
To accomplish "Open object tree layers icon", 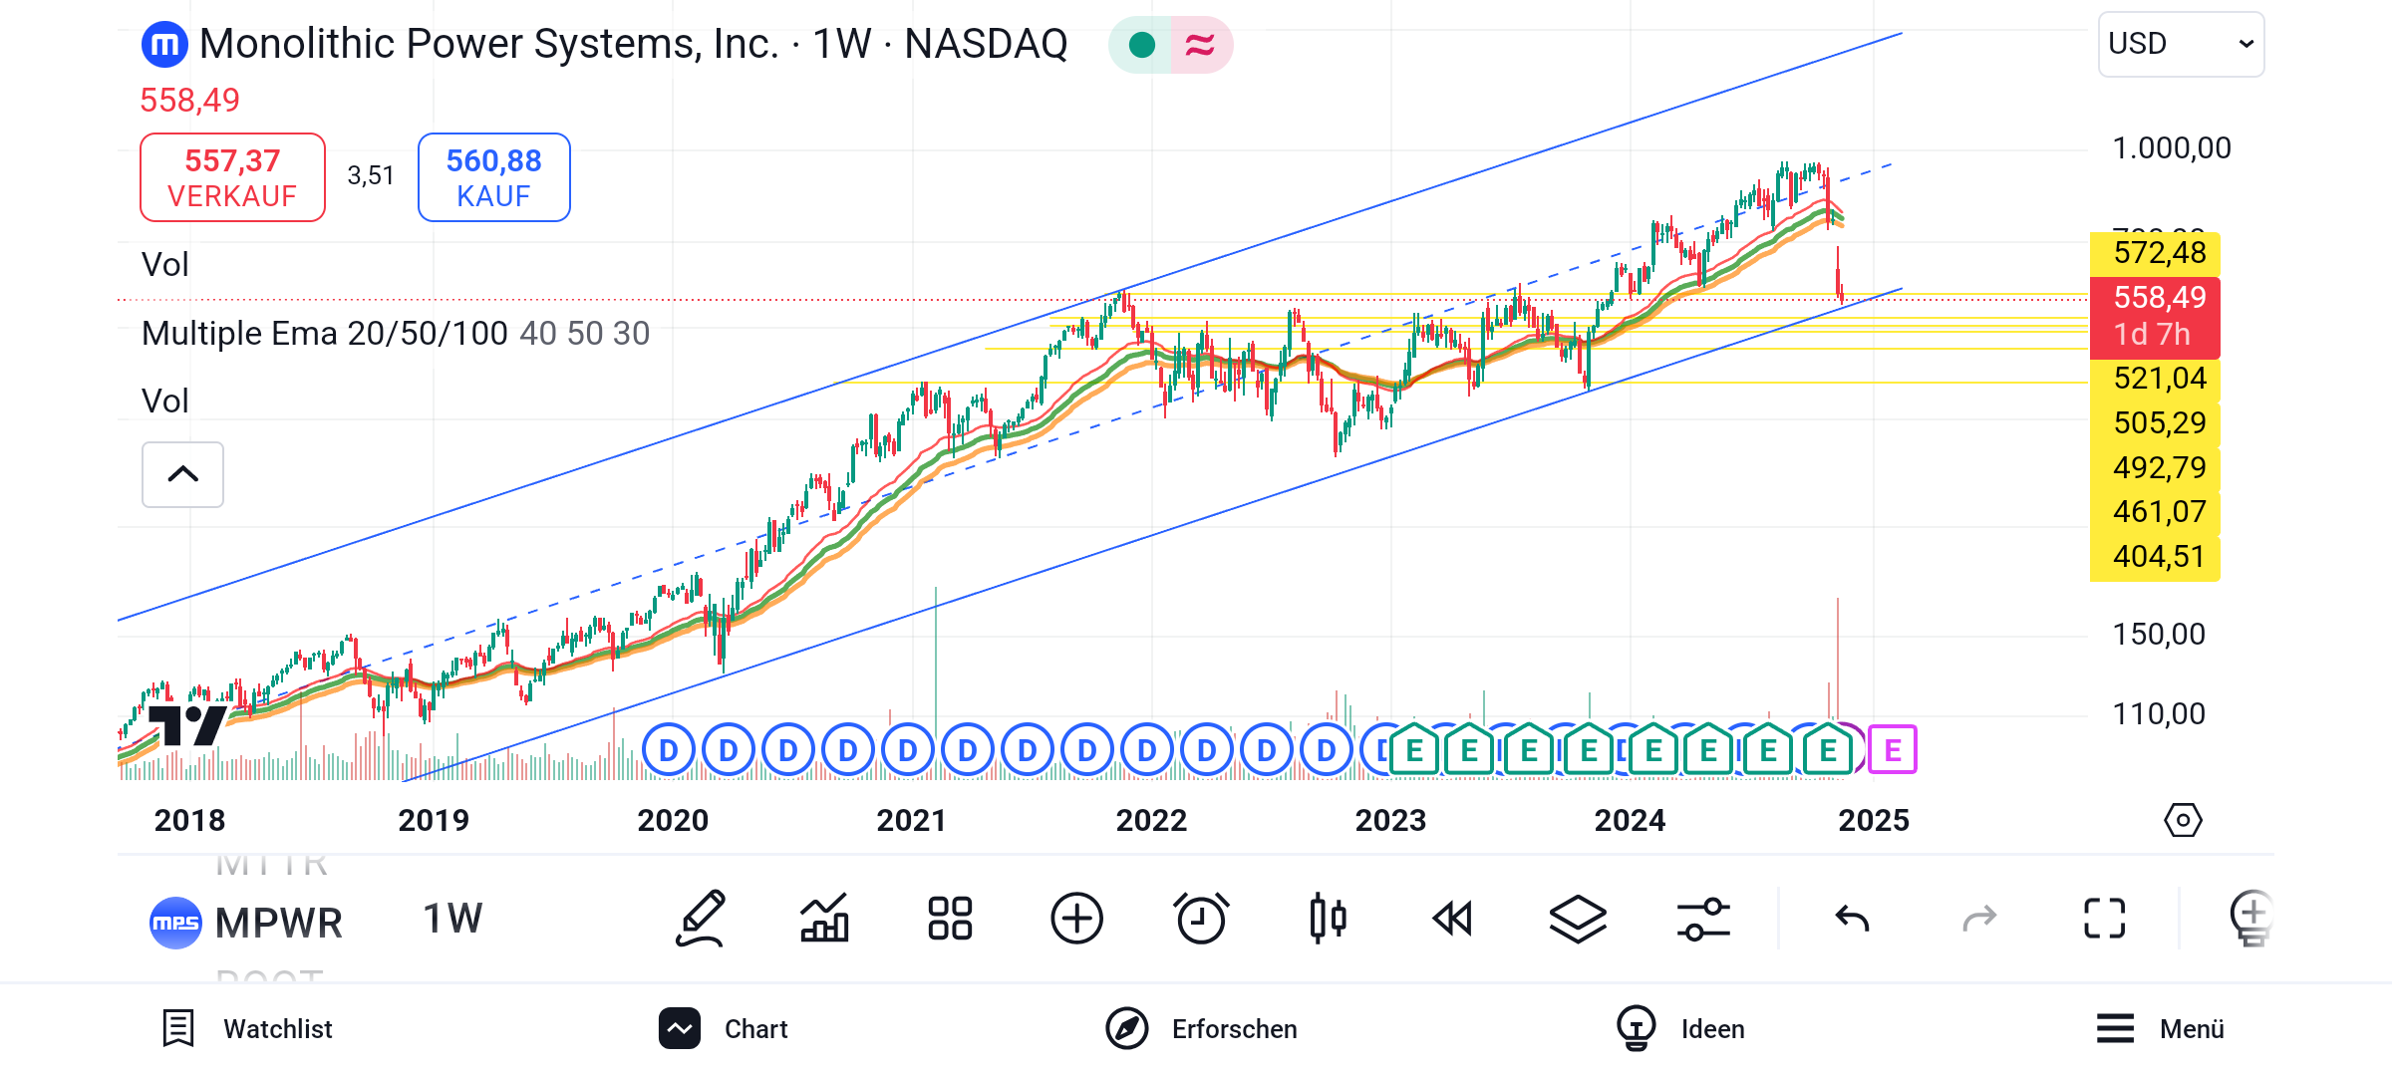I will click(1578, 918).
